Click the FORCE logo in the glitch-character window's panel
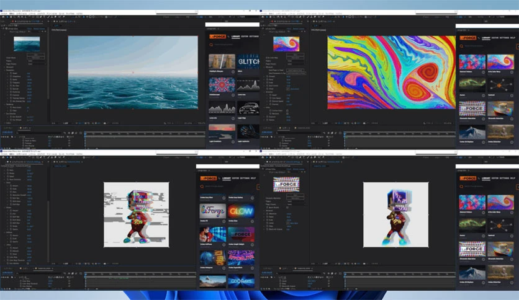This screenshot has width=519, height=300. 209,178
